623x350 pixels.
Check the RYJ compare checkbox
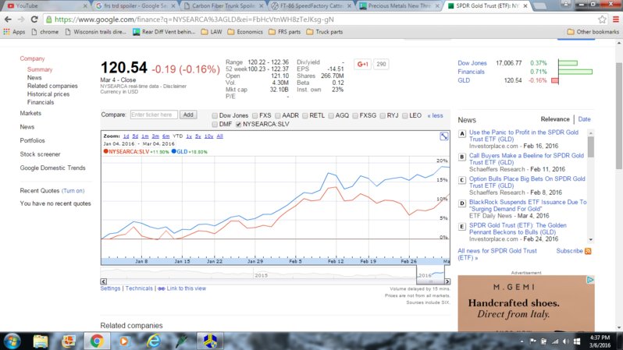[x=383, y=115]
